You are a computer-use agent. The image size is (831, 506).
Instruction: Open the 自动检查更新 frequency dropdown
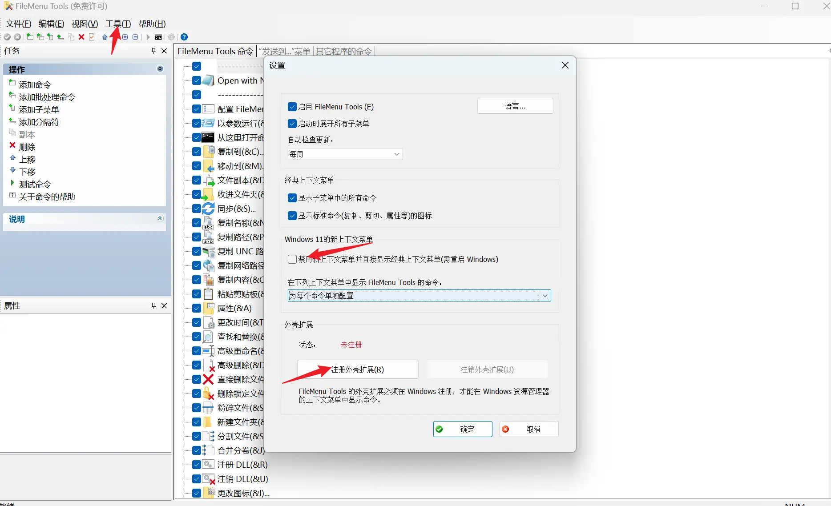[345, 154]
